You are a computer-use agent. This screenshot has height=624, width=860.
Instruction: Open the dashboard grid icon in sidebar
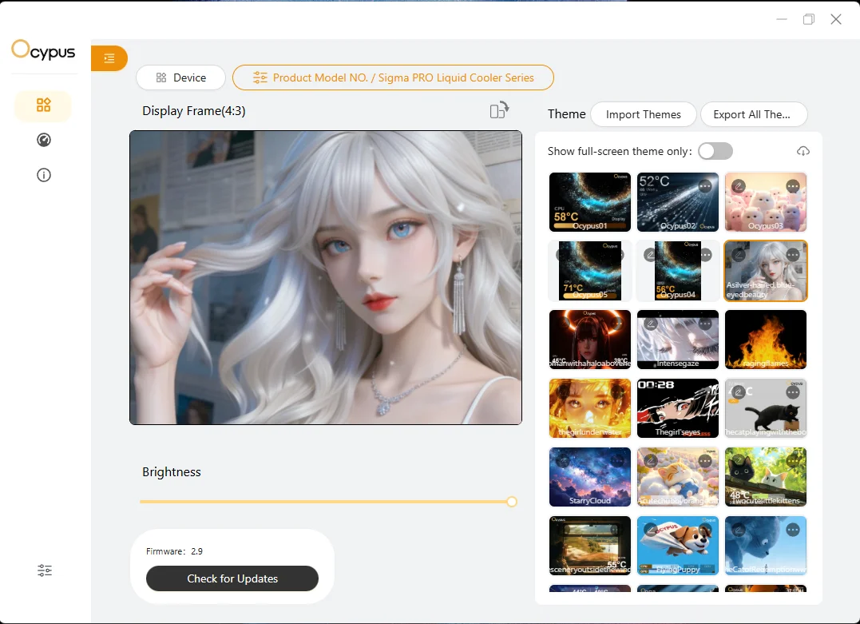tap(43, 105)
